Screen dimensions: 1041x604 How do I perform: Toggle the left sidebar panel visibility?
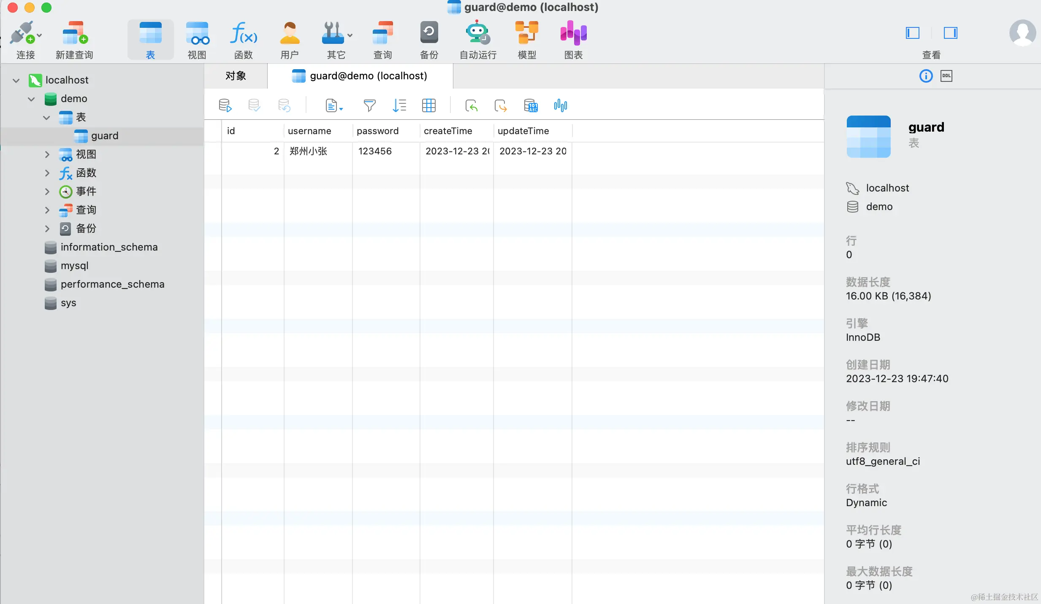912,33
